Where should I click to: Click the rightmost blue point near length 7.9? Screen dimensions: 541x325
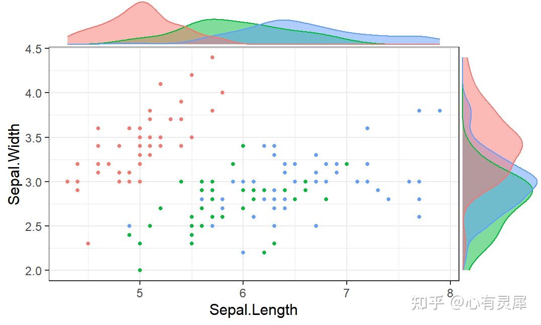pos(439,111)
